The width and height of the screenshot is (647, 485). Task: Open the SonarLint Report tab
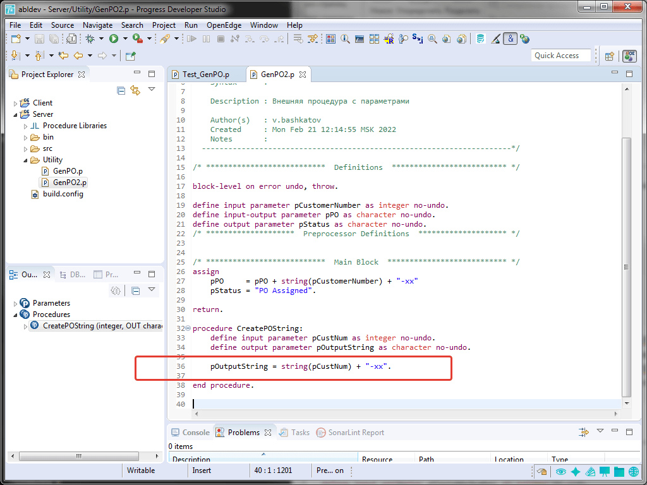[350, 432]
